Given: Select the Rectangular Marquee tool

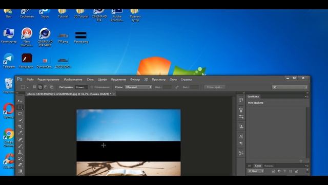Looking at the screenshot, I should pos(20,107).
